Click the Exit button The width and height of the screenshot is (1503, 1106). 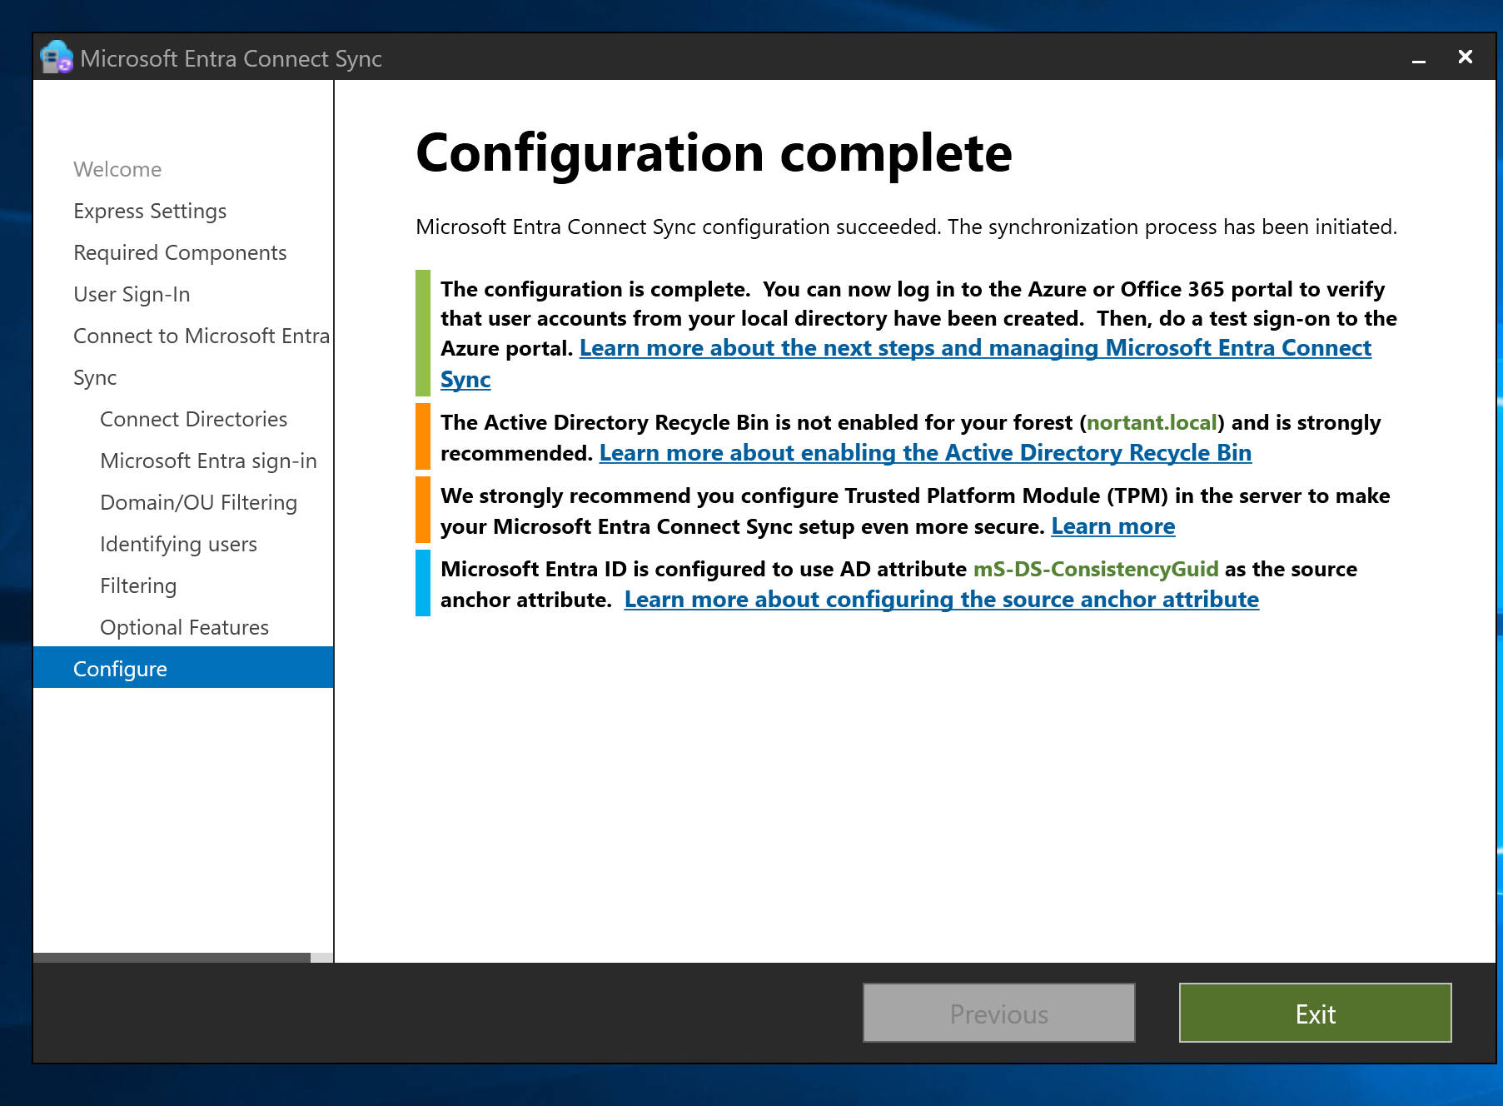click(1314, 1013)
